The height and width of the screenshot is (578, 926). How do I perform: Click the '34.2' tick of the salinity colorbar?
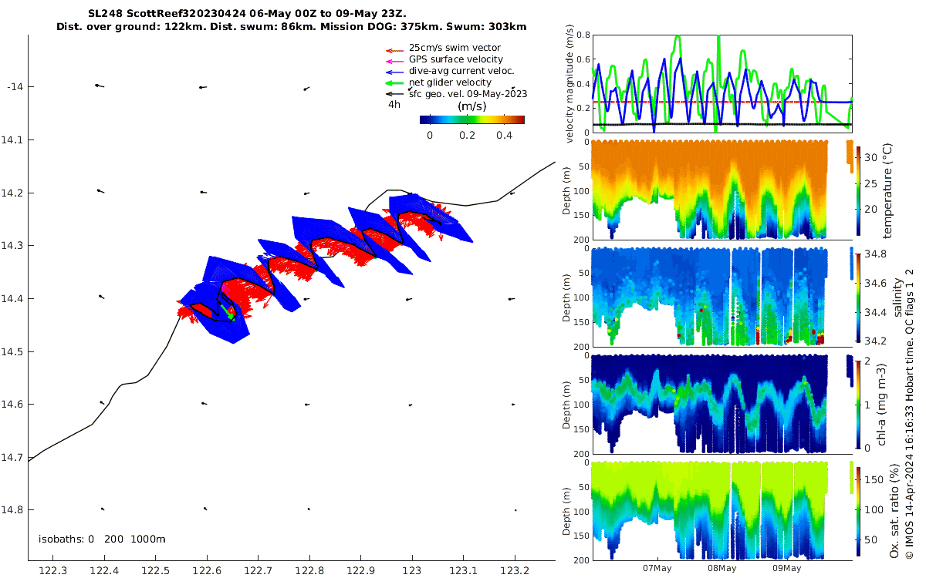tap(874, 341)
